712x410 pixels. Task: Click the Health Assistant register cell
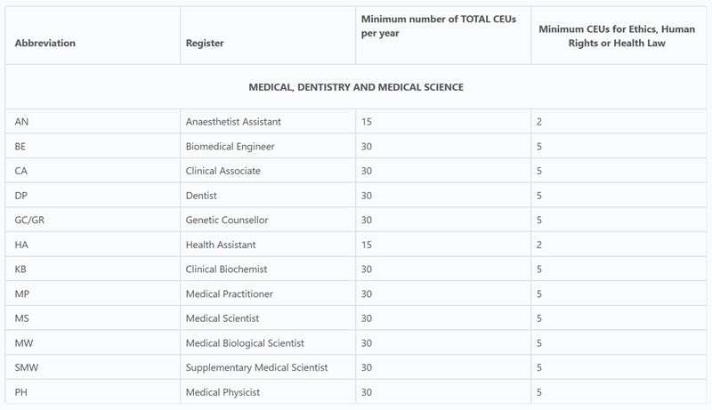(x=221, y=245)
